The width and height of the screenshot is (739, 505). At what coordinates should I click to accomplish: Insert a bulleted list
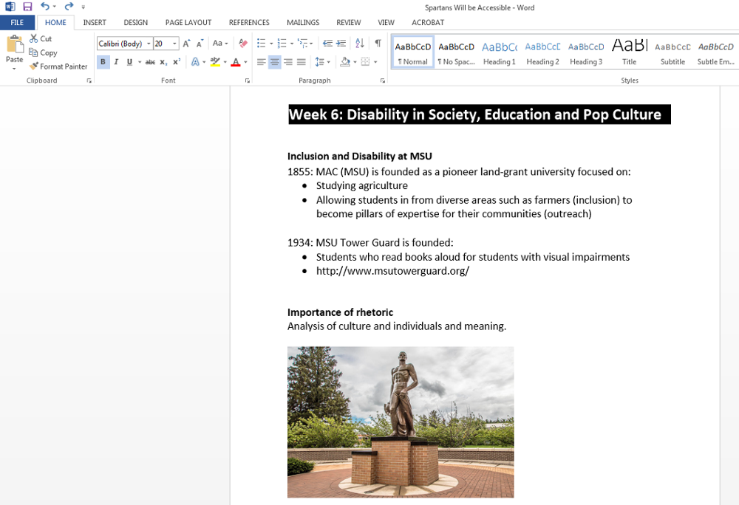point(261,44)
